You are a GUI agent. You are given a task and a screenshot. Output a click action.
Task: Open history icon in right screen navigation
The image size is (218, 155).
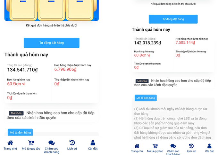191,146
